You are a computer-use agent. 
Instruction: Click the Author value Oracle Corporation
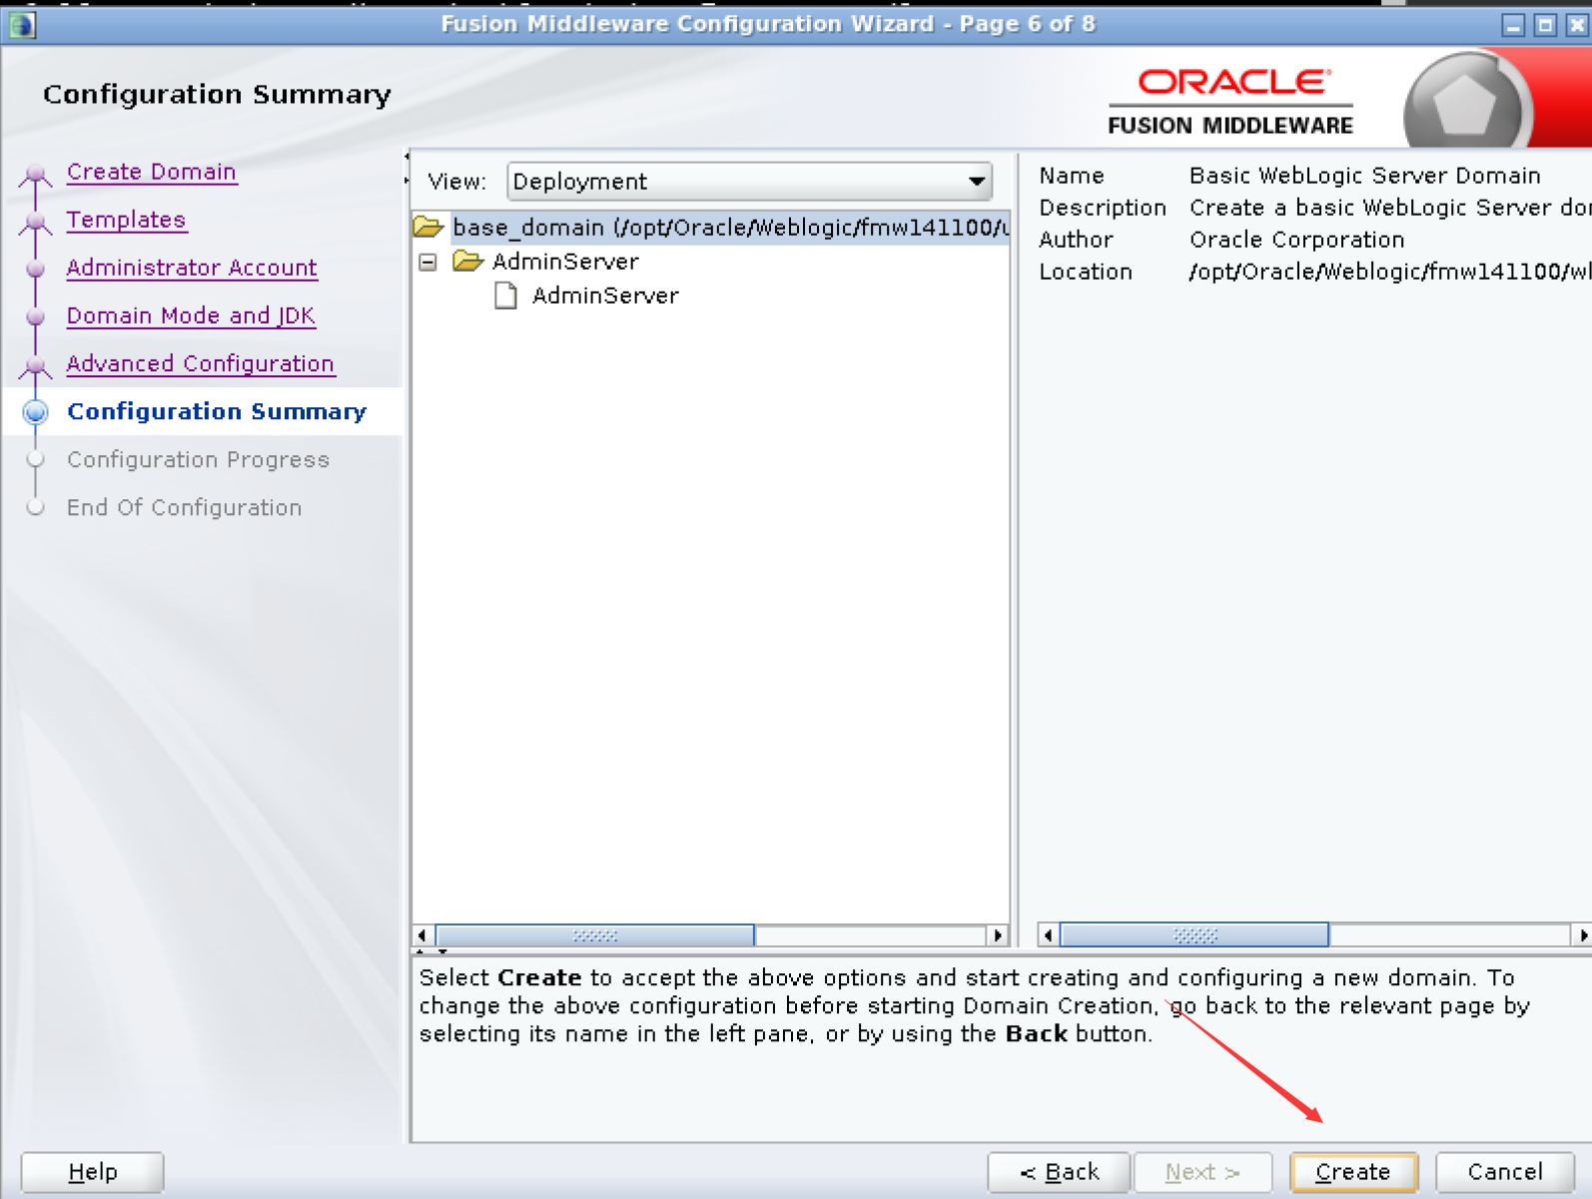point(1296,240)
